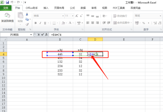Click the Decrease Indent icon
Viewport: 163px width, 112px height.
tap(104, 23)
